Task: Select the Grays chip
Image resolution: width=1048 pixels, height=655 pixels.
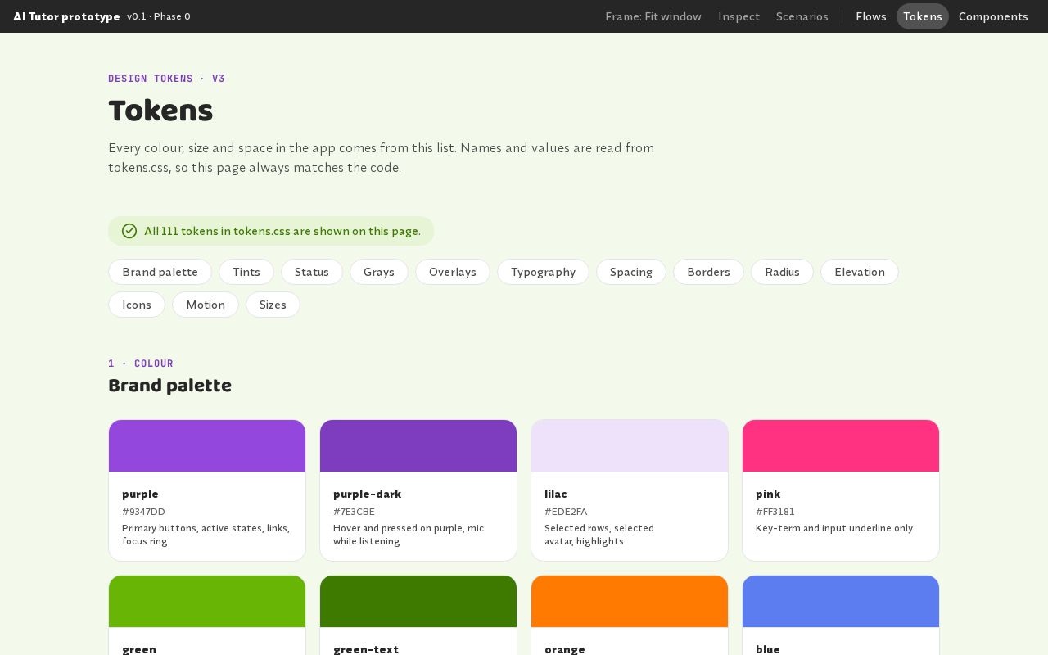Action: (379, 272)
